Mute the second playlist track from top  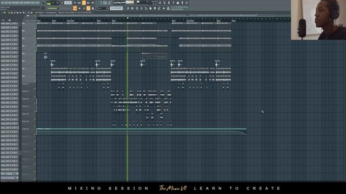pos(35,36)
